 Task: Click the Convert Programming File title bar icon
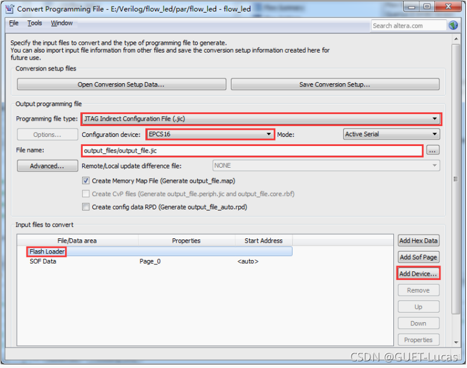10,9
